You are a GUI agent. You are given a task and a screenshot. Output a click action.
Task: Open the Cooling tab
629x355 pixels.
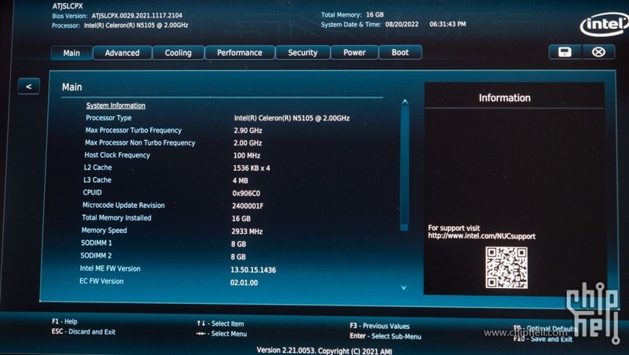pyautogui.click(x=178, y=53)
